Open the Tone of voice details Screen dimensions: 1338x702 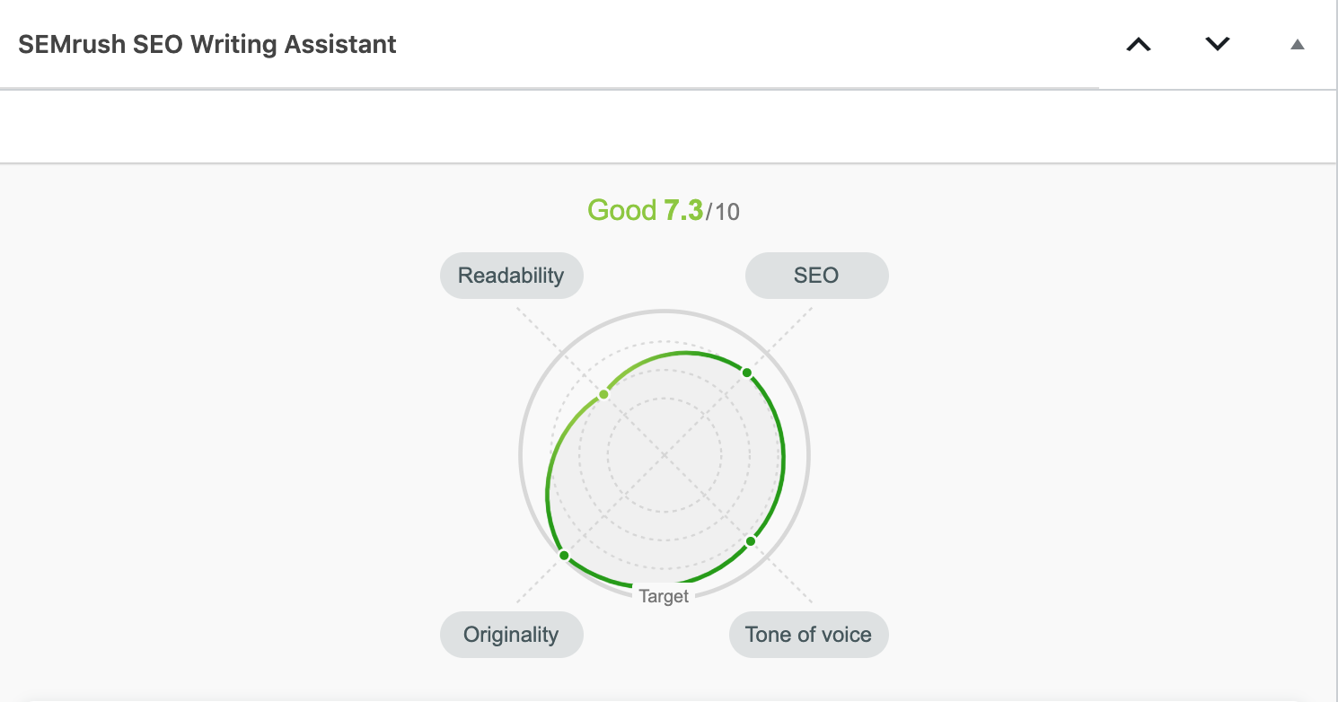808,636
